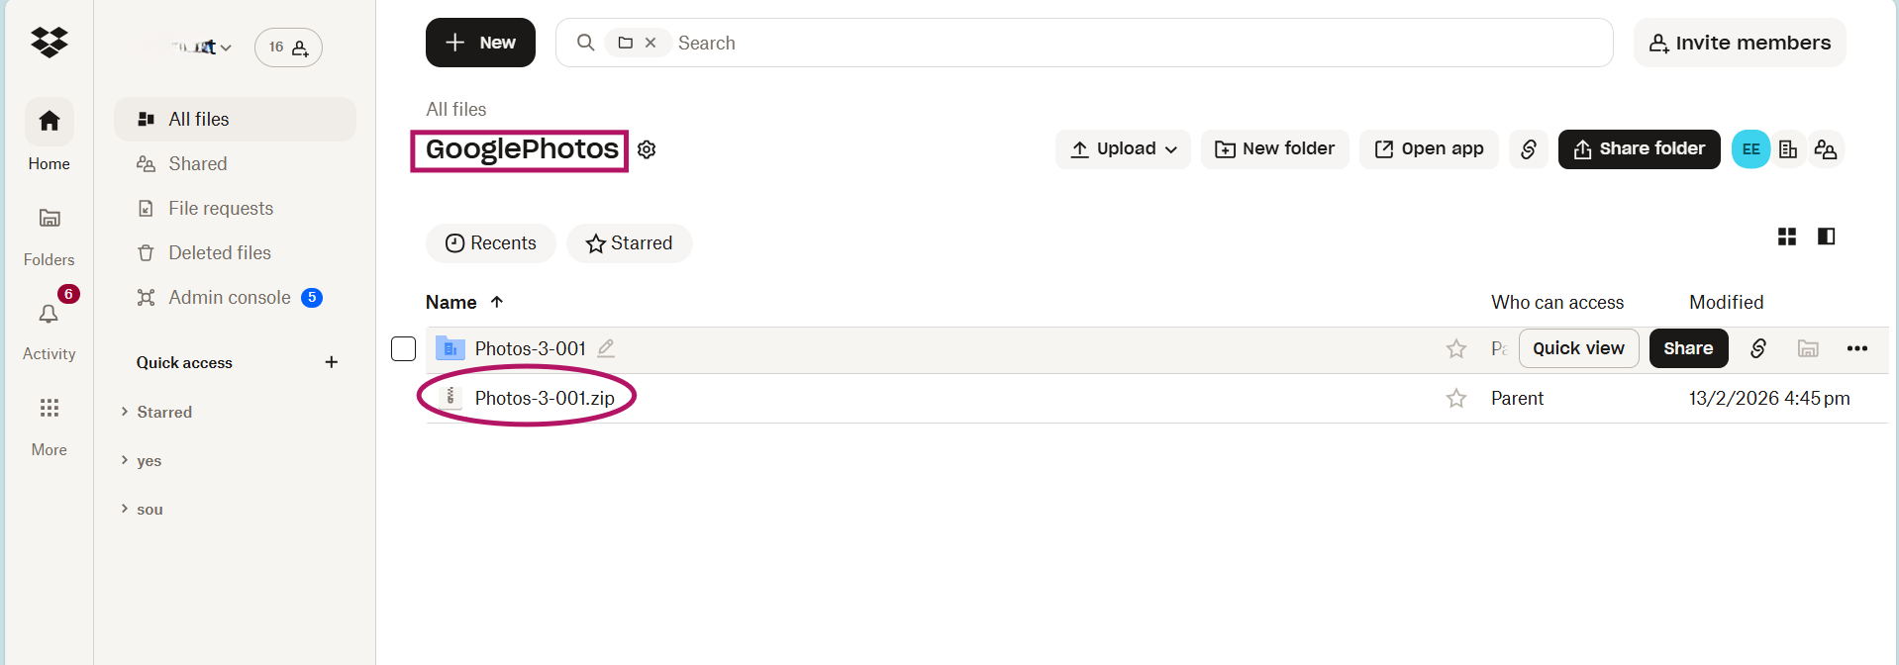This screenshot has height=665, width=1899.
Task: Open the rename pencil icon for Photos-3-001
Action: [606, 348]
